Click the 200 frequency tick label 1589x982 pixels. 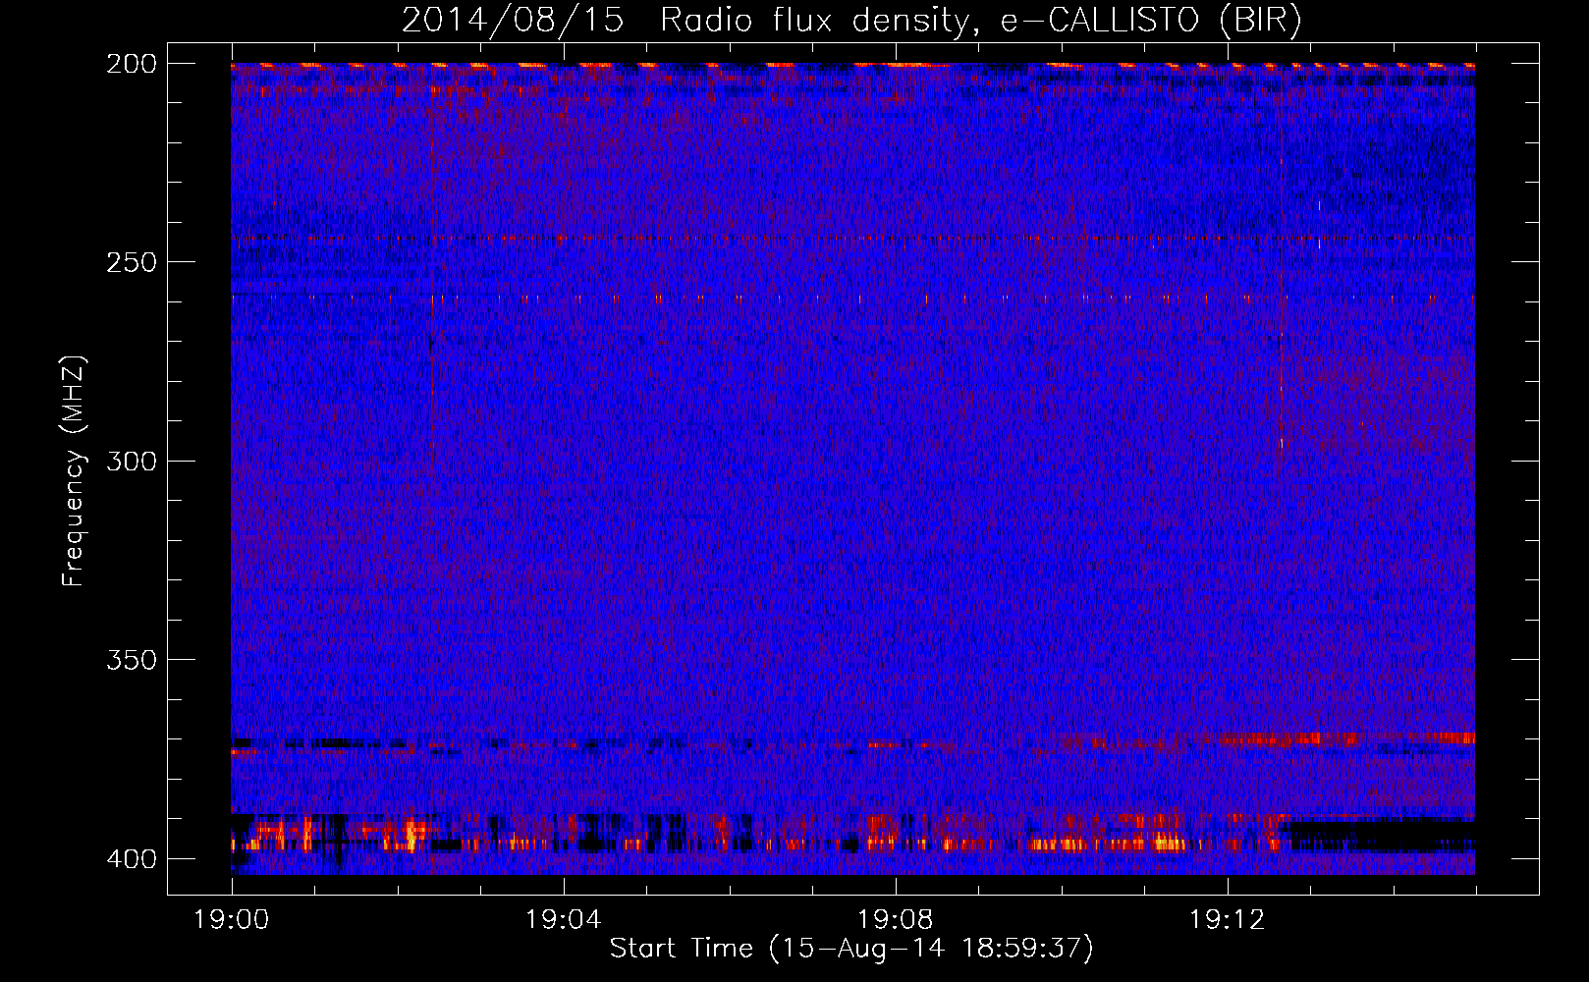131,64
